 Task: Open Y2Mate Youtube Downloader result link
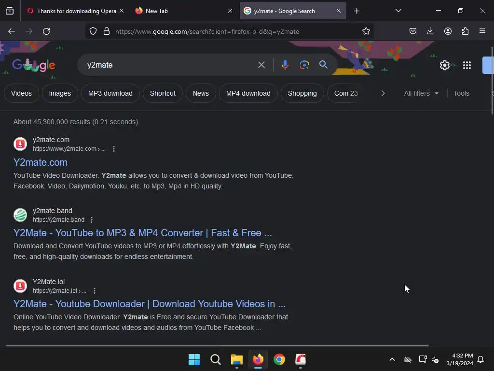(x=150, y=304)
